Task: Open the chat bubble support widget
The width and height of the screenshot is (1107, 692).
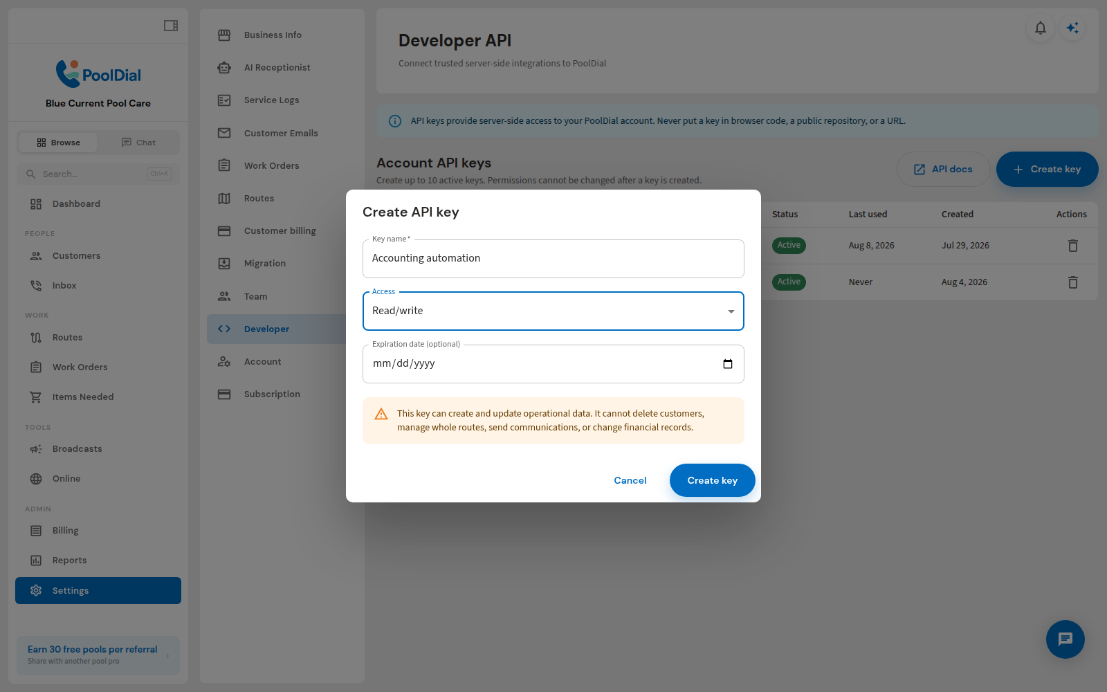Action: click(x=1065, y=639)
